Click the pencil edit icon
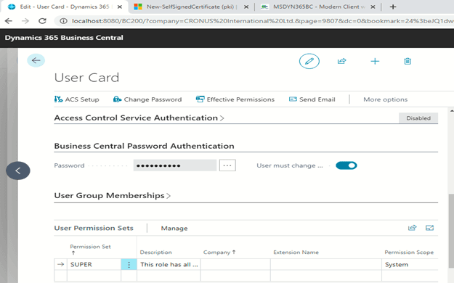454x283 pixels. 309,61
